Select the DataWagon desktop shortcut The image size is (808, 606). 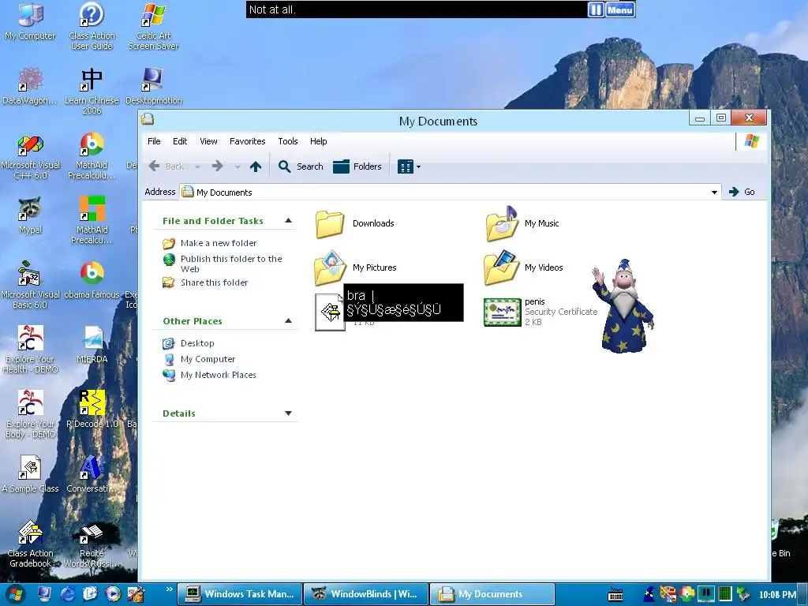pyautogui.click(x=31, y=85)
